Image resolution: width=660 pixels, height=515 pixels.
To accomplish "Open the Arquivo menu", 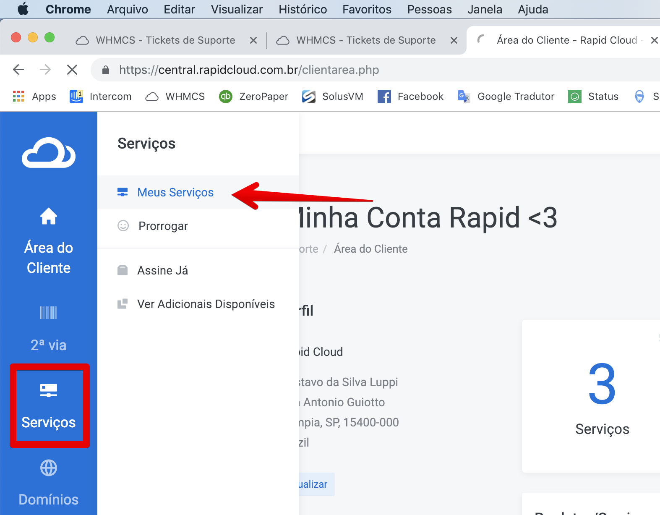I will click(128, 9).
